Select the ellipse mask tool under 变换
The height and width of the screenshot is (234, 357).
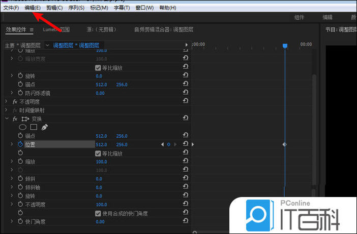pyautogui.click(x=23, y=127)
